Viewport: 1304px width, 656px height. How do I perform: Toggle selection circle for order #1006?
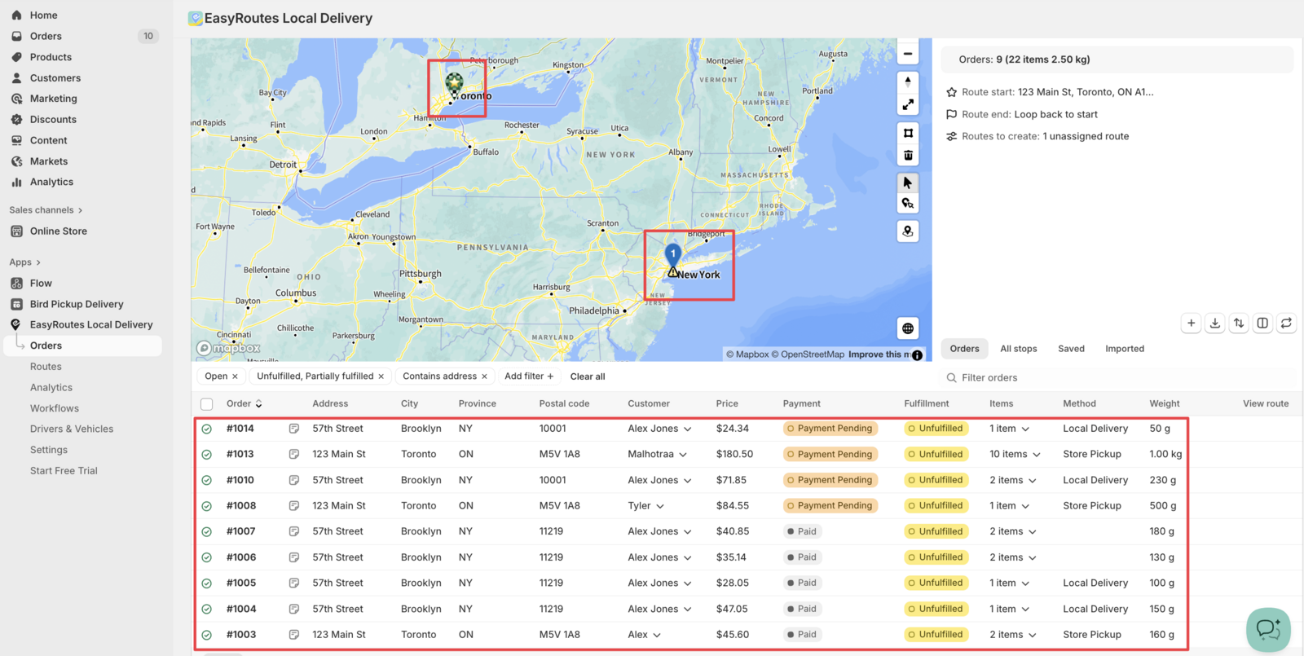point(207,557)
